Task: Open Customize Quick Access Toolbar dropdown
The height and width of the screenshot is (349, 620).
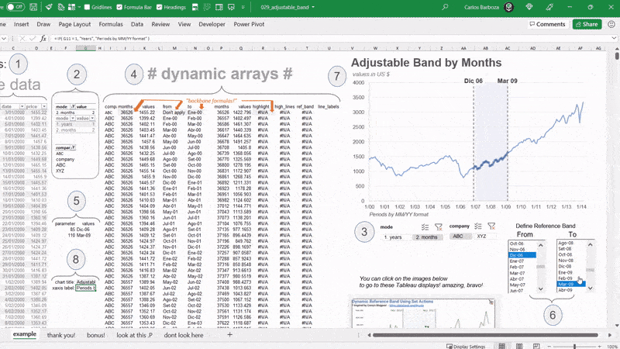Action: tap(243, 7)
